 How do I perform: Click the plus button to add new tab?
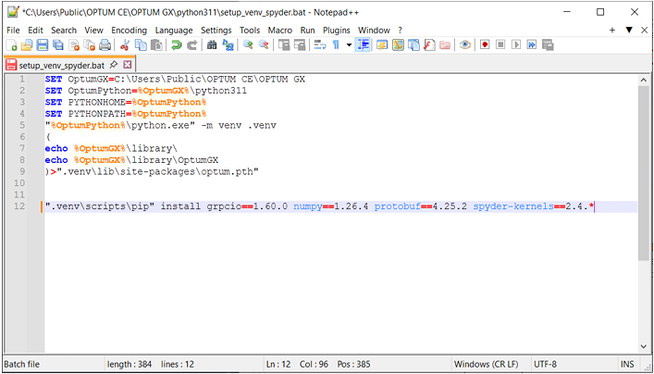click(x=612, y=30)
